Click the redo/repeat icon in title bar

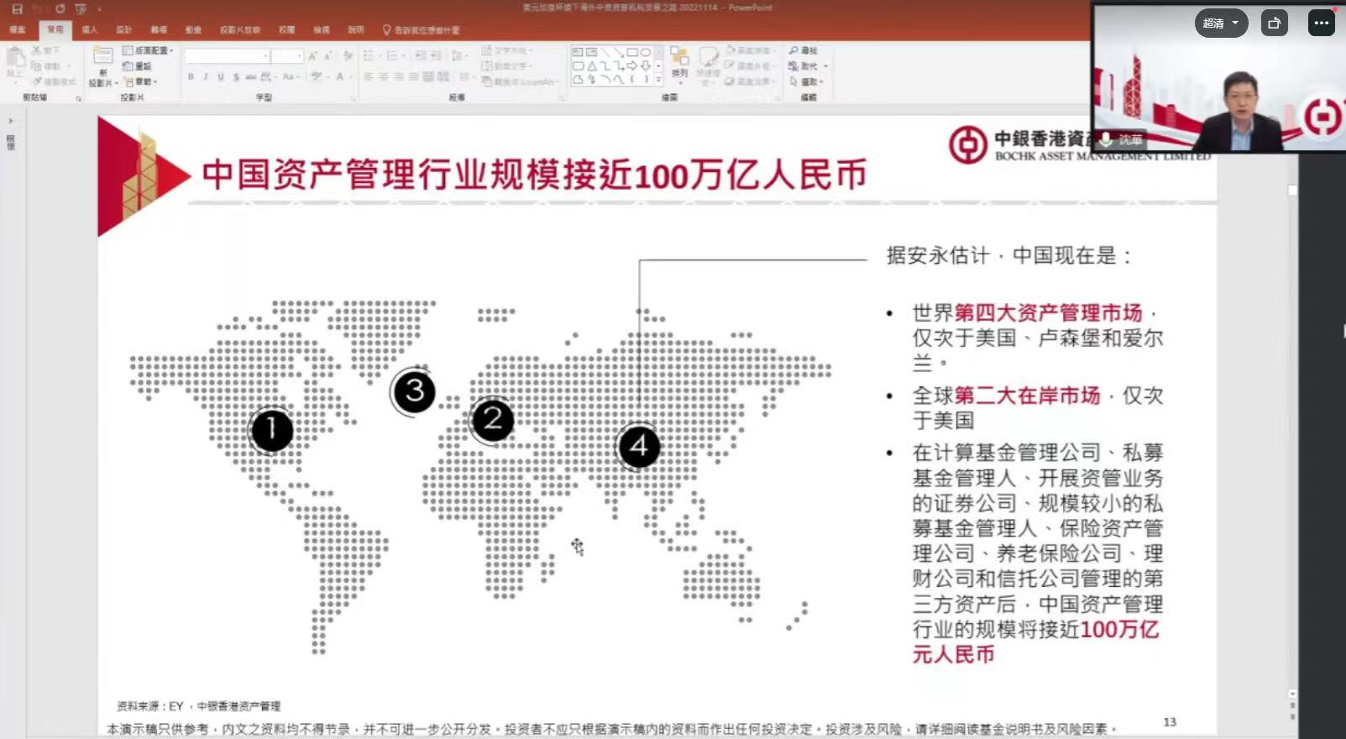coord(60,8)
